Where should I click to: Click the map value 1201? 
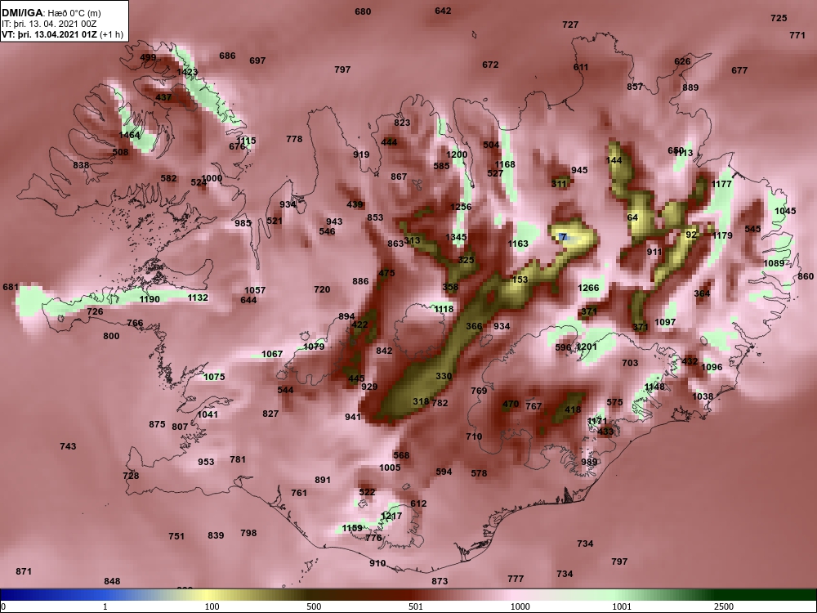click(x=587, y=347)
